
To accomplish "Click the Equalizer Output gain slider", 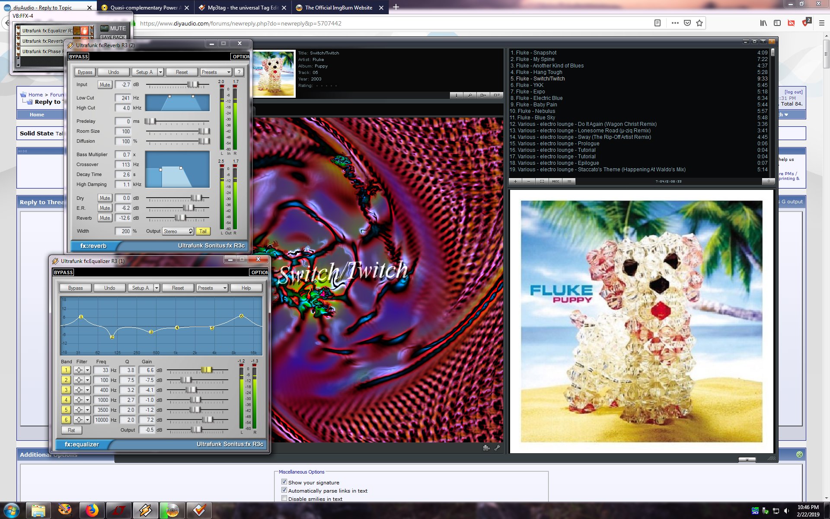I will [198, 430].
